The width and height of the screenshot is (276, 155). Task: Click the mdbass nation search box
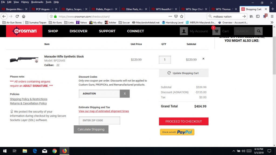pyautogui.click(x=227, y=16)
